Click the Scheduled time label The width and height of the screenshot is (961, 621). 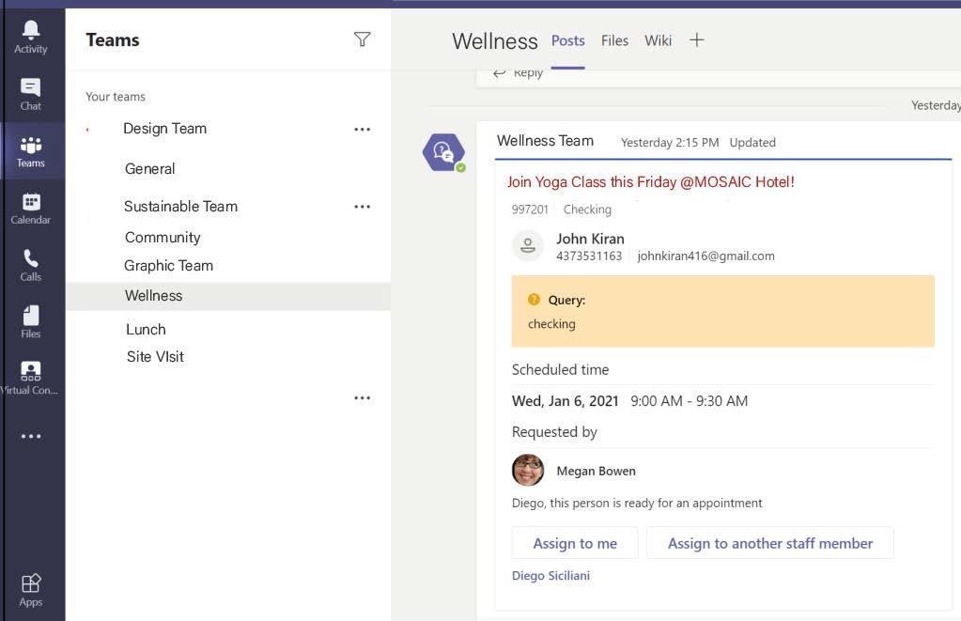tap(560, 369)
